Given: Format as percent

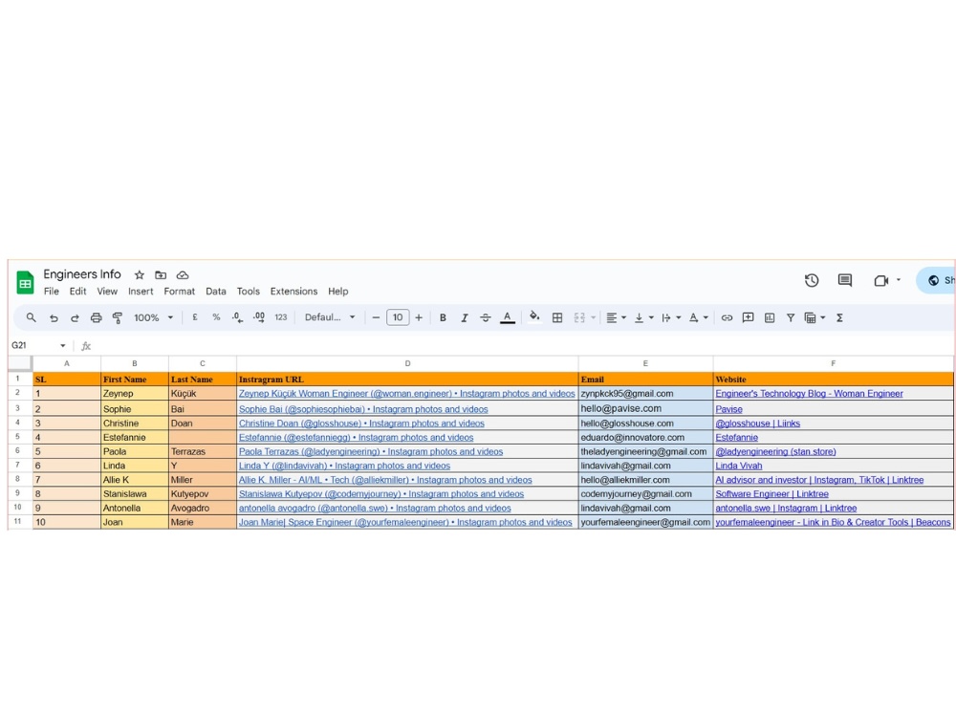Looking at the screenshot, I should [x=216, y=317].
